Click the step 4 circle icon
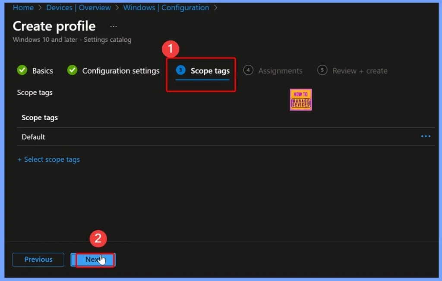Image resolution: width=442 pixels, height=281 pixels. (248, 70)
